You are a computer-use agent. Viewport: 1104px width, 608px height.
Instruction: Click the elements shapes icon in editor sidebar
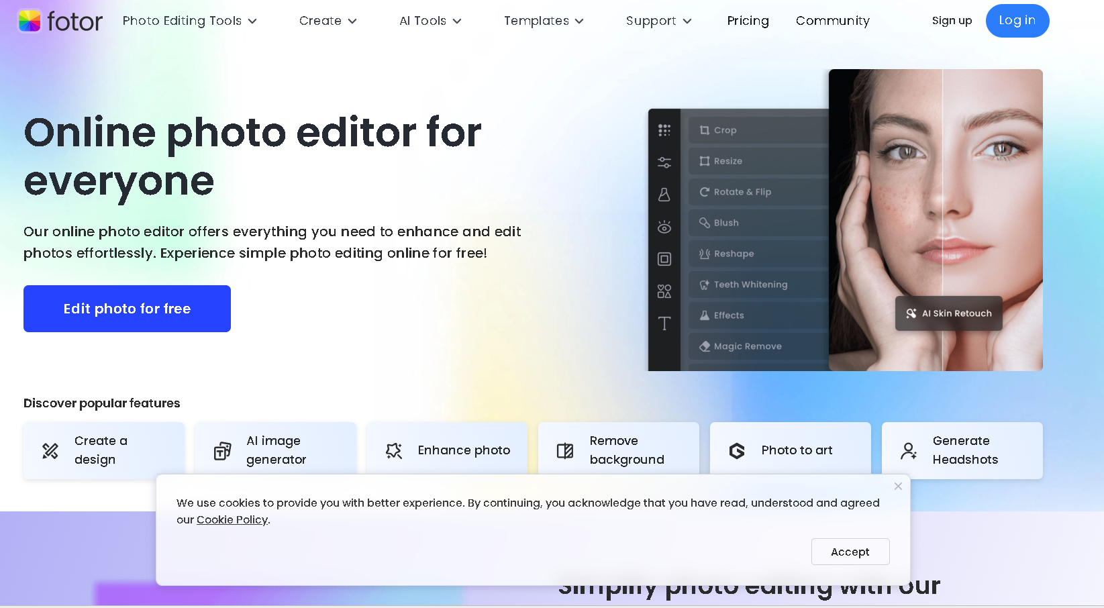click(664, 291)
